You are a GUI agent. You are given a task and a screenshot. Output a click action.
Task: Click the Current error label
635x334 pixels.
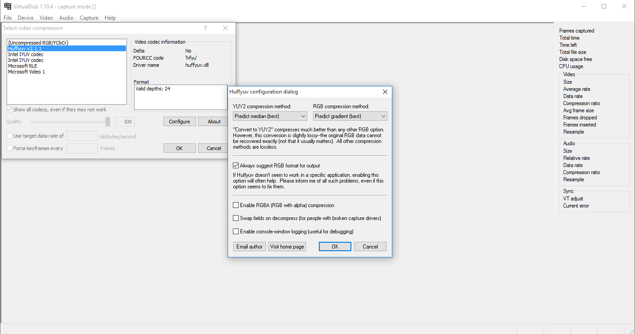click(576, 206)
